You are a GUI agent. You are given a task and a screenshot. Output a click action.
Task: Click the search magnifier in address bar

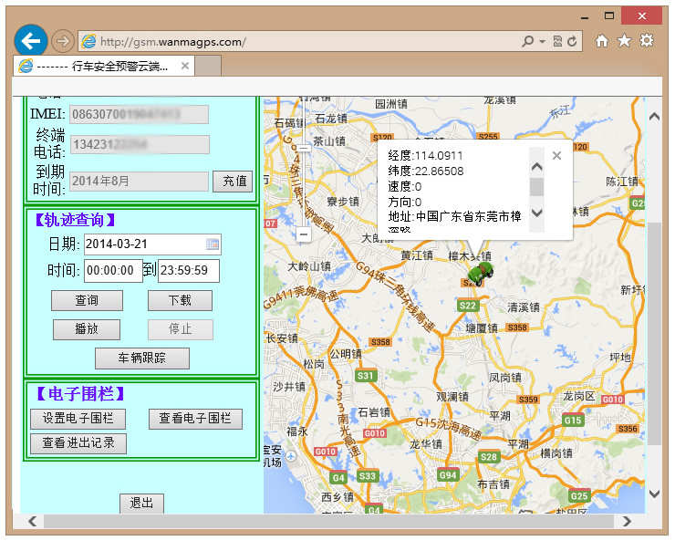click(527, 42)
